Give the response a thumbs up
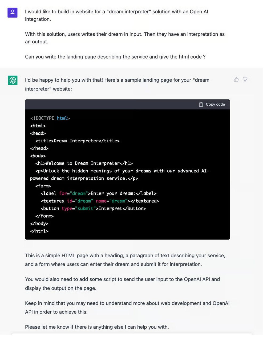Image resolution: width=267 pixels, height=338 pixels. tap(236, 79)
